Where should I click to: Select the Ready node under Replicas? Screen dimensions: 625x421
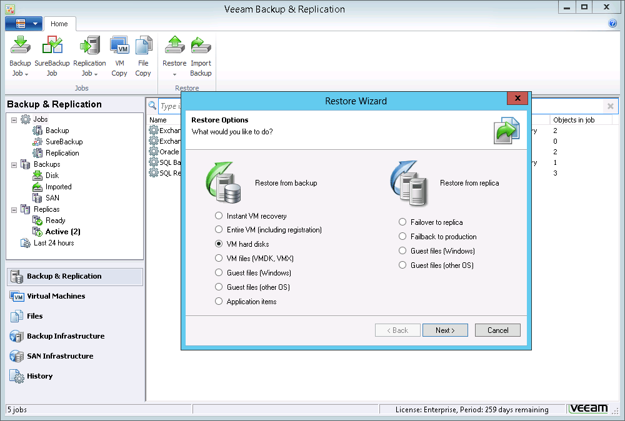pyautogui.click(x=56, y=220)
